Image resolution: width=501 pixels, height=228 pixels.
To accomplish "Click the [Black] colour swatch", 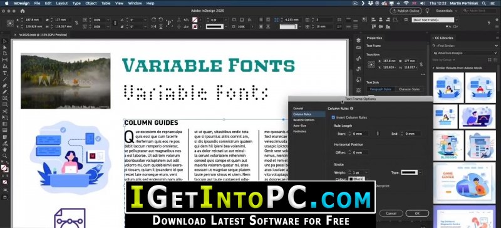I will pos(357,179).
